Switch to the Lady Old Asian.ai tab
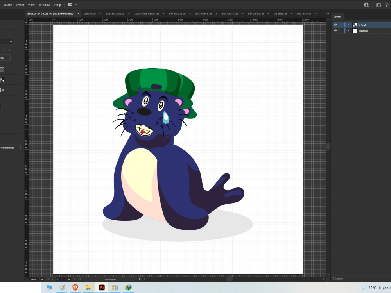The height and width of the screenshot is (293, 391). [x=146, y=13]
